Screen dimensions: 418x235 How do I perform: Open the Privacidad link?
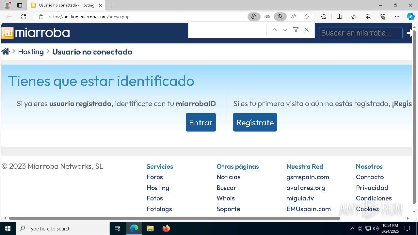pyautogui.click(x=372, y=188)
